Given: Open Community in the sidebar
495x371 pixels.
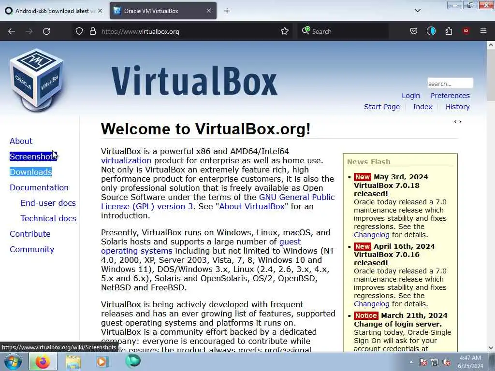Looking at the screenshot, I should tap(32, 249).
